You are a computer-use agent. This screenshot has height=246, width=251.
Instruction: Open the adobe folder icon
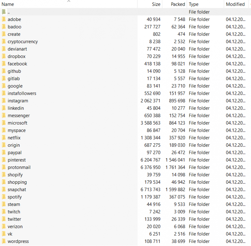(4, 19)
